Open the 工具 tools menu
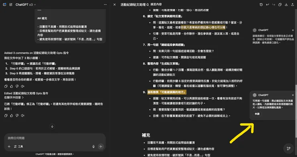The width and height of the screenshot is (297, 157). [18, 147]
